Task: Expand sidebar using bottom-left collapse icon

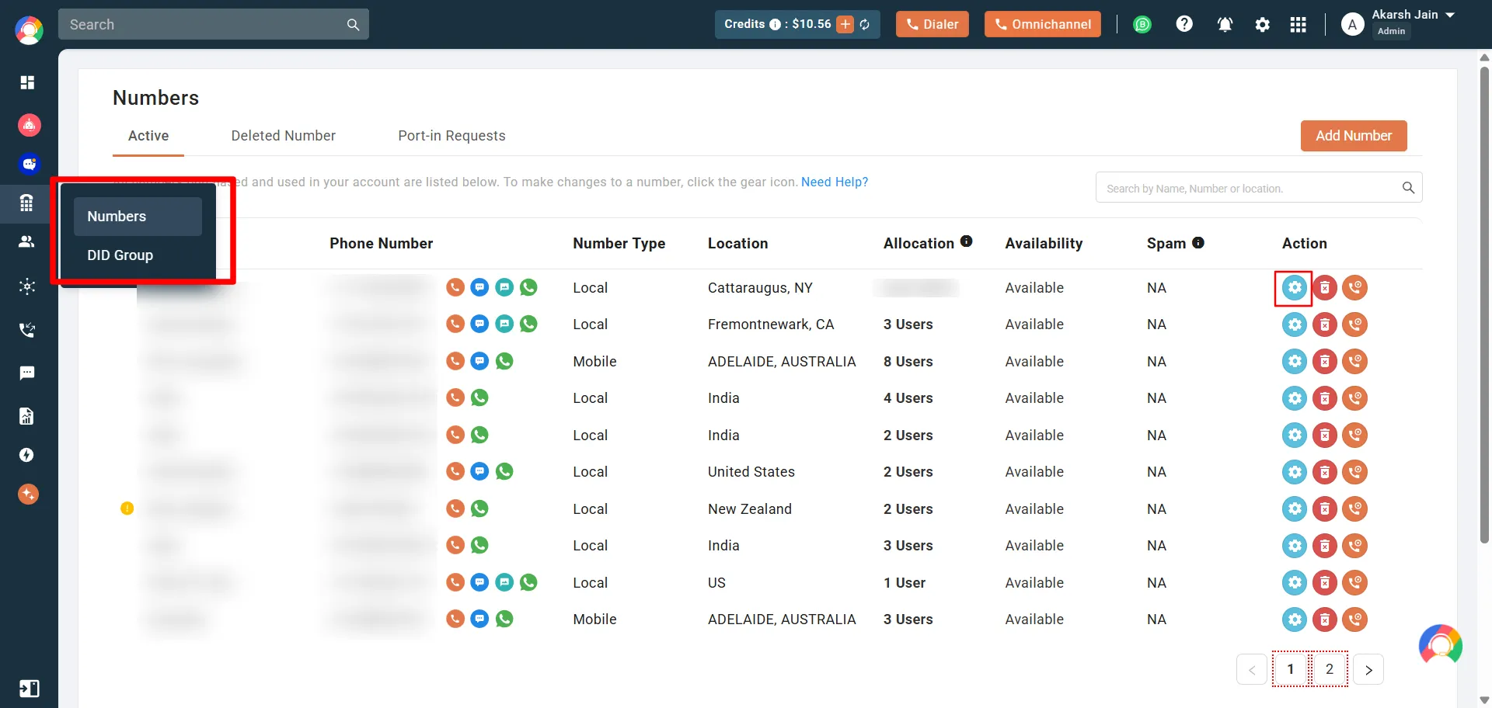Action: [x=29, y=689]
